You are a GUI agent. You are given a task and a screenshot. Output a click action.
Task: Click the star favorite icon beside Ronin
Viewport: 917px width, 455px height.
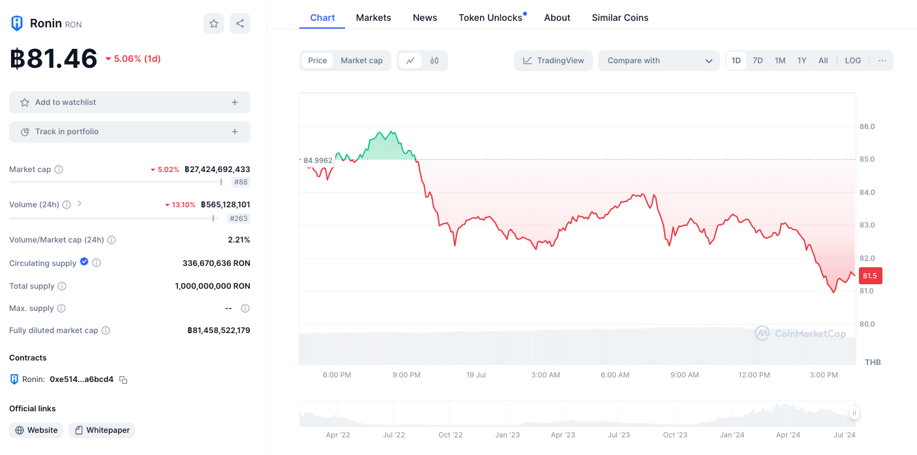pos(214,23)
